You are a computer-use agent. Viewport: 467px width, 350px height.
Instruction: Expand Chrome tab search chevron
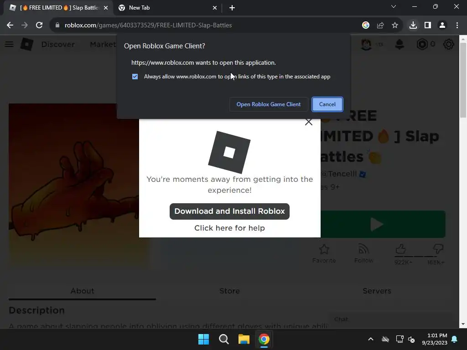tap(394, 6)
